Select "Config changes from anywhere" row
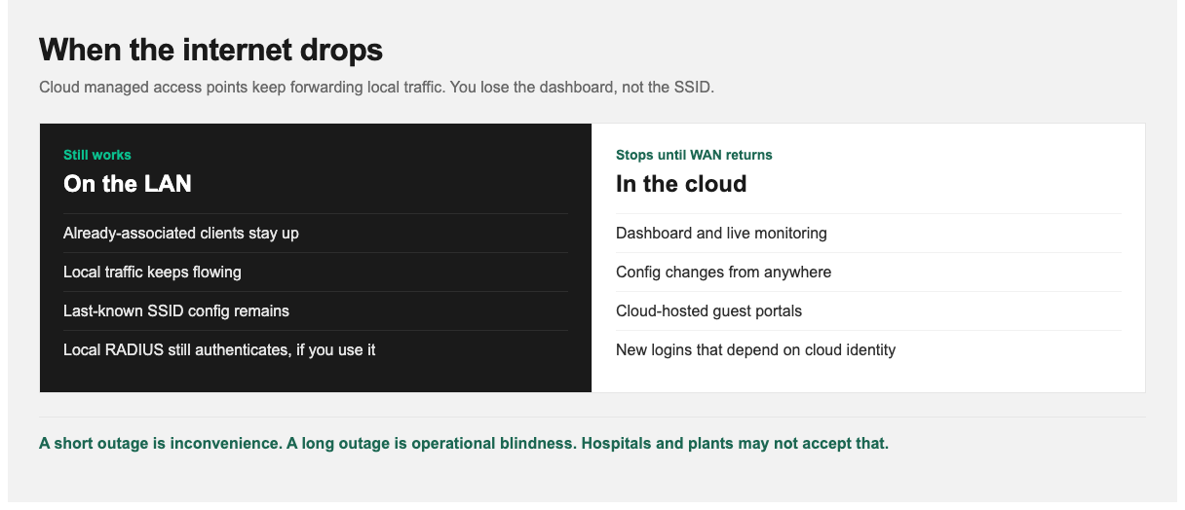The height and width of the screenshot is (510, 1185). pyautogui.click(x=868, y=273)
